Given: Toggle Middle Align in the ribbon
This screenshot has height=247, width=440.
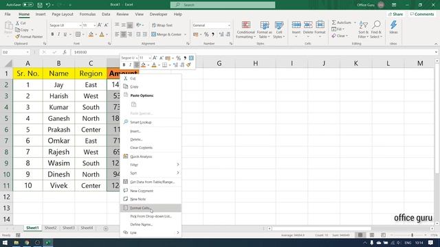Looking at the screenshot, I should (124, 25).
